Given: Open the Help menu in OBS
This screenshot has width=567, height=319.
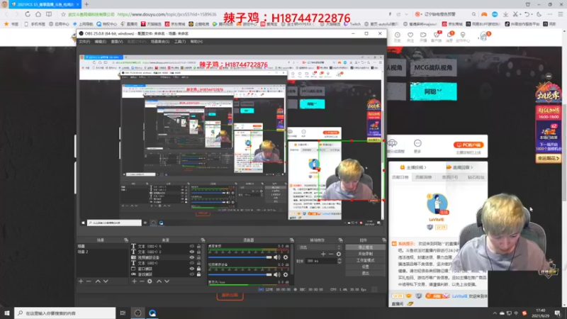Looking at the screenshot, I should pyautogui.click(x=196, y=42).
